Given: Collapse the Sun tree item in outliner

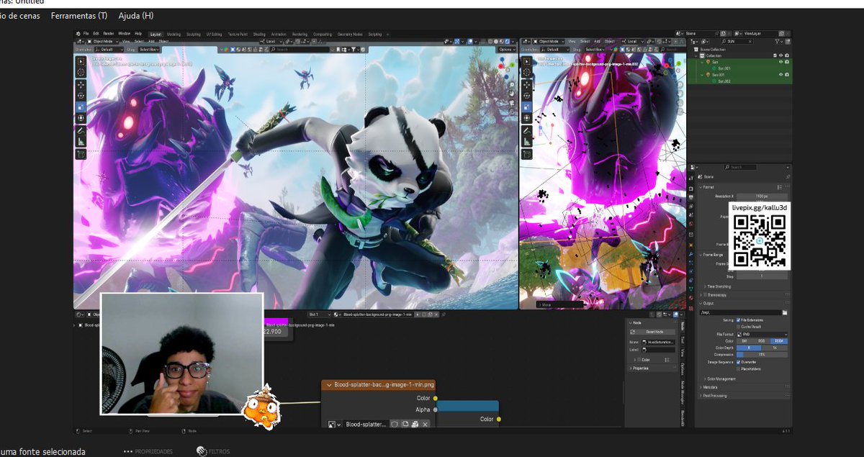Looking at the screenshot, I should (702, 62).
